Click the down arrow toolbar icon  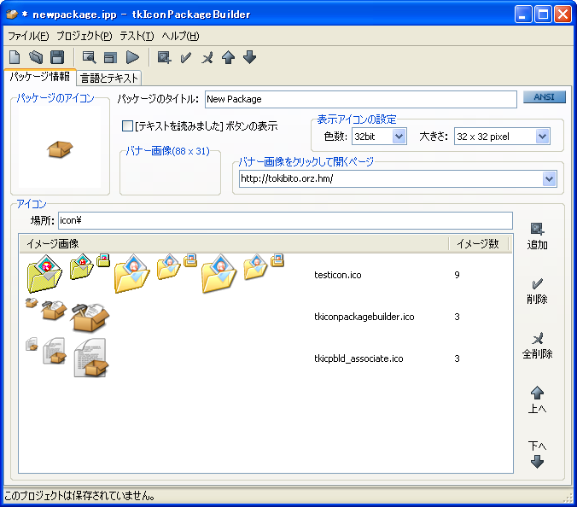pyautogui.click(x=250, y=57)
